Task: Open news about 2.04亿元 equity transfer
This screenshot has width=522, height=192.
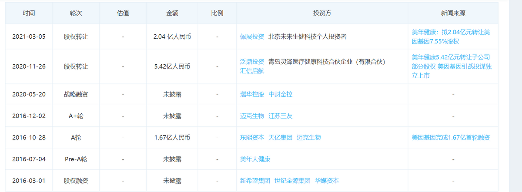Action: pyautogui.click(x=451, y=37)
